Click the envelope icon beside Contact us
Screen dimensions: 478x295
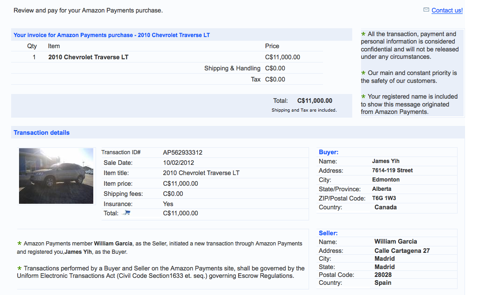coord(426,10)
